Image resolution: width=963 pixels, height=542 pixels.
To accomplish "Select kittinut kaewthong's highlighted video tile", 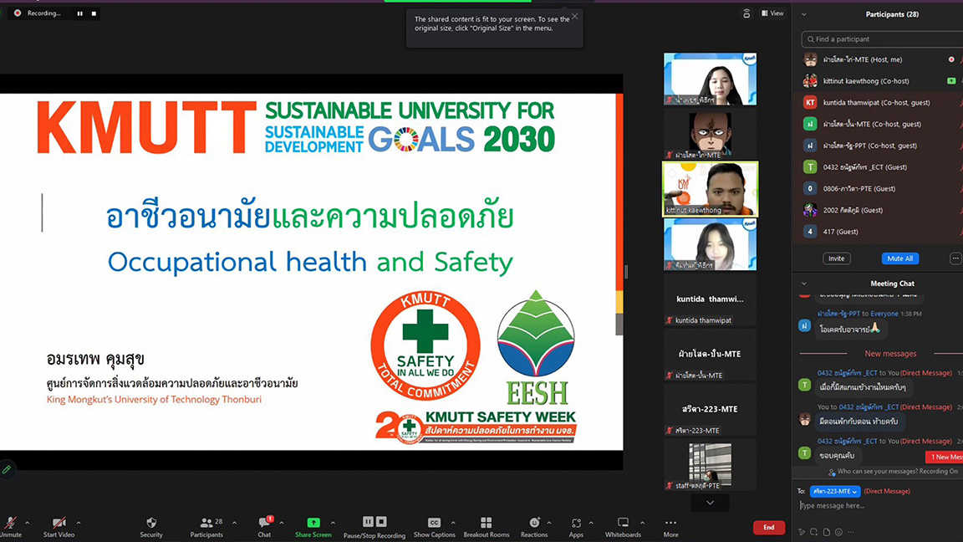I will point(710,189).
